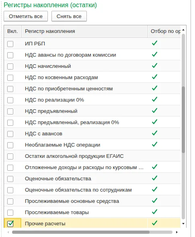This screenshot has width=195, height=237.
Task: Select 'Необлагаемые НДС операции' row text
Action: [x=62, y=145]
